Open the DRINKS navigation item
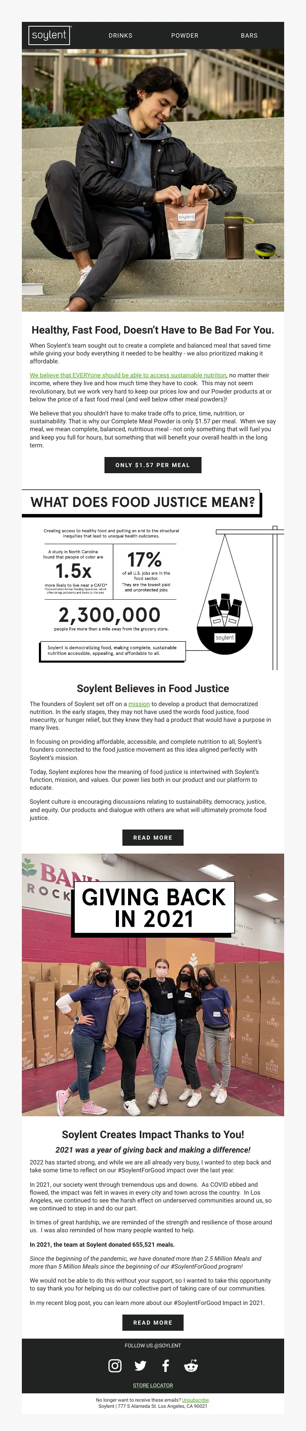This screenshot has width=306, height=1431. tap(120, 35)
